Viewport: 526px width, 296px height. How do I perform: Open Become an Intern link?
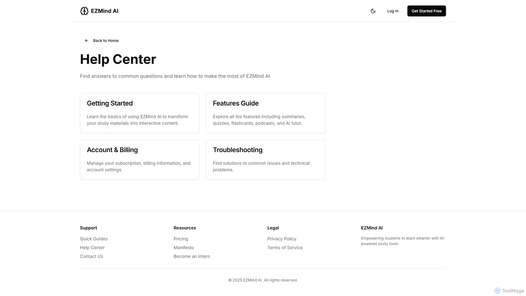pos(192,257)
